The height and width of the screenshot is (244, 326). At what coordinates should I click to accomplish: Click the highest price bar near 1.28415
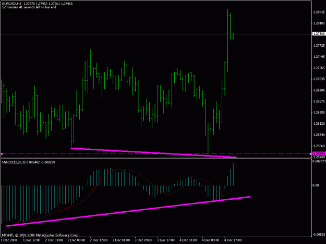point(227,41)
